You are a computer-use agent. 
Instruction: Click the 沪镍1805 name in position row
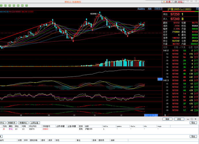coord(89,129)
